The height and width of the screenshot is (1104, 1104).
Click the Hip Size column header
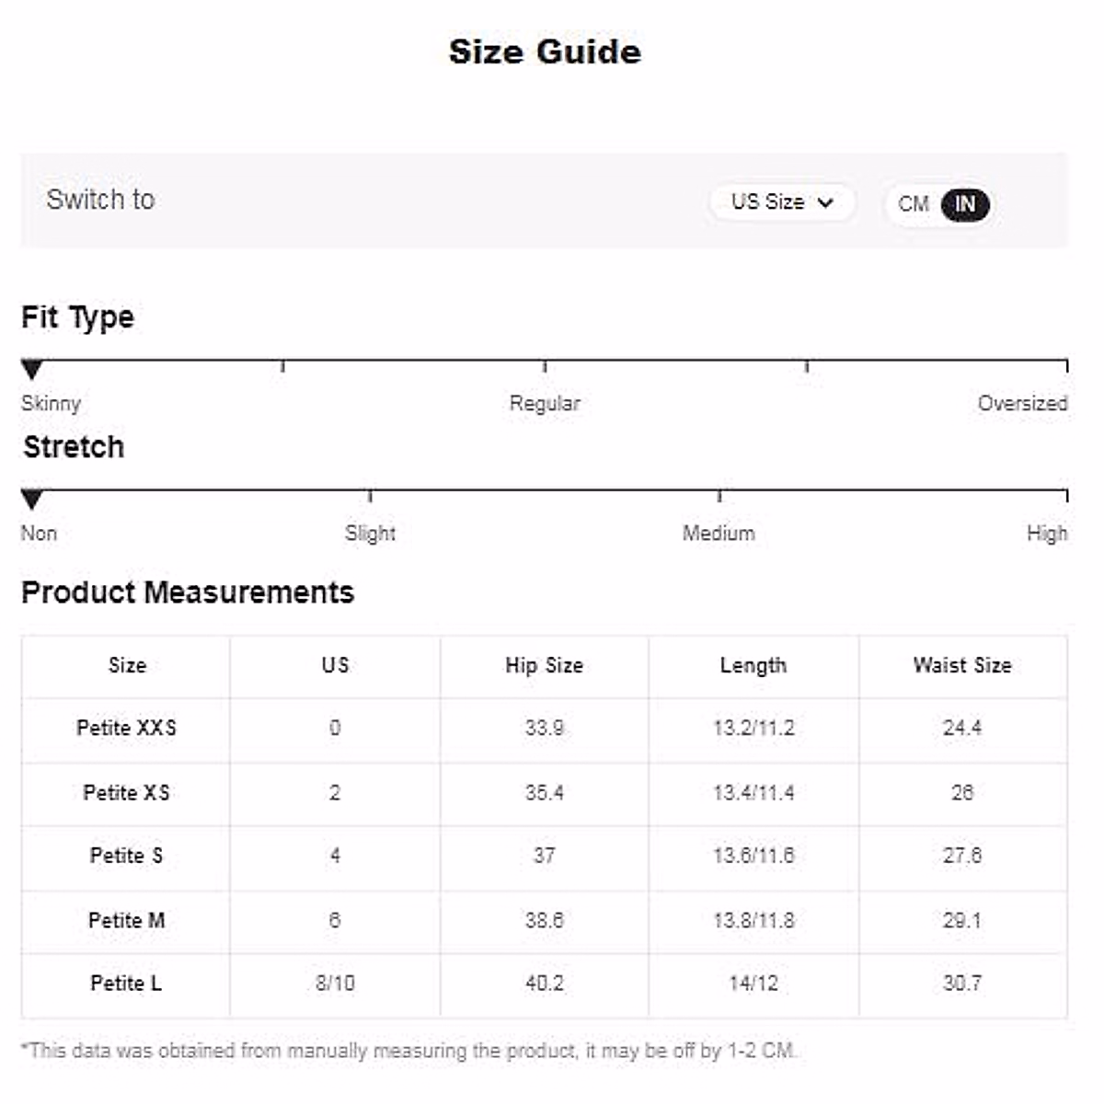click(544, 665)
